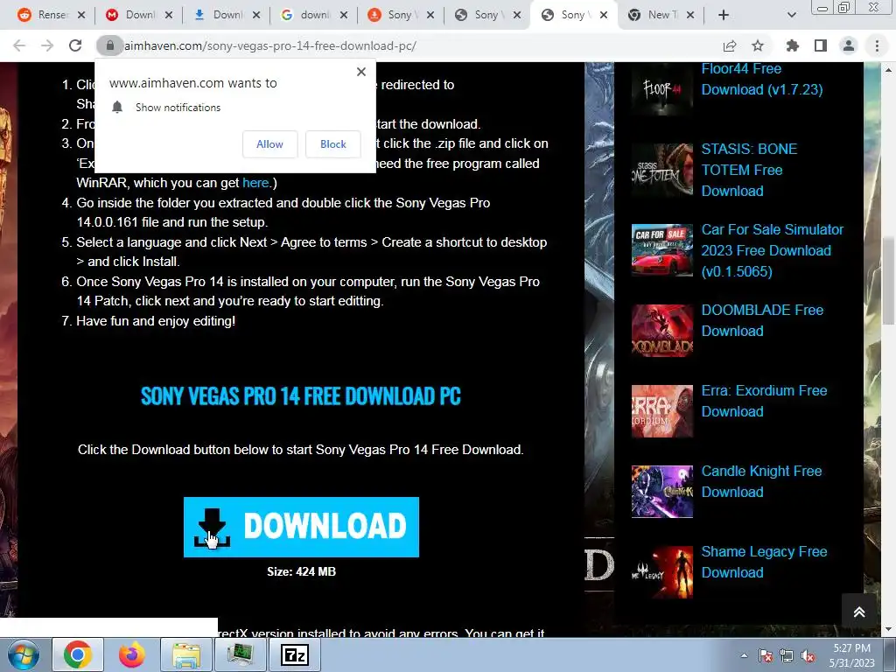The width and height of the screenshot is (896, 672).
Task: Follow the WinRAR 'here' link
Action: [255, 183]
